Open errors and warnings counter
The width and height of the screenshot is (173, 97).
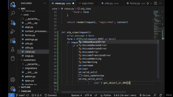point(36,95)
